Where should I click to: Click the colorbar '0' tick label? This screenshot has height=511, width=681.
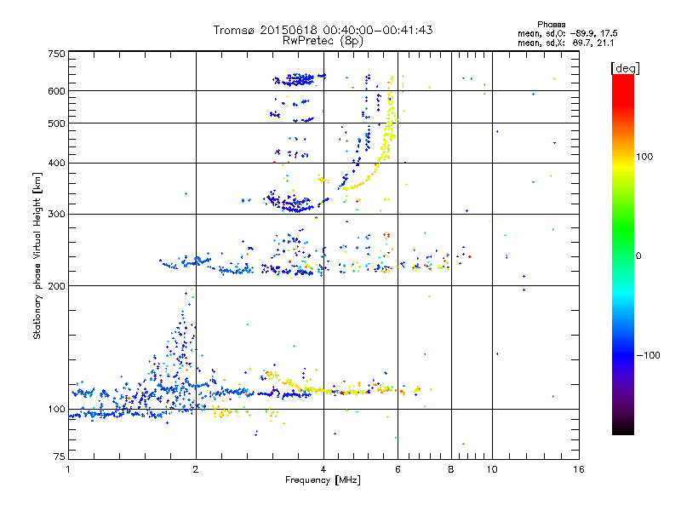[x=638, y=256]
